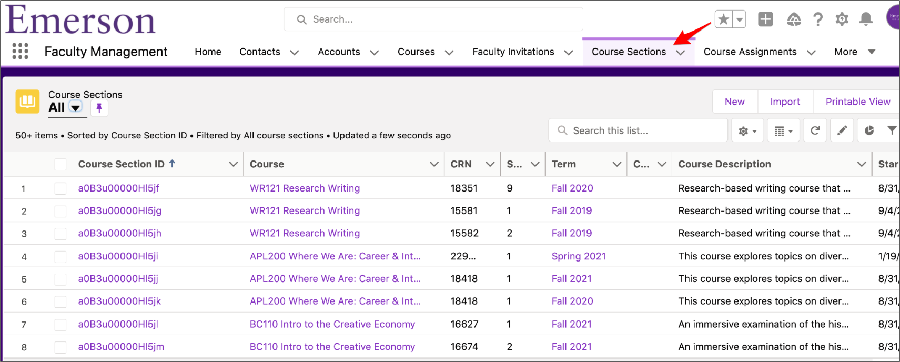Screen dimensions: 900x362
Task: Expand the Faculty Invitations tab menu
Action: [x=569, y=52]
